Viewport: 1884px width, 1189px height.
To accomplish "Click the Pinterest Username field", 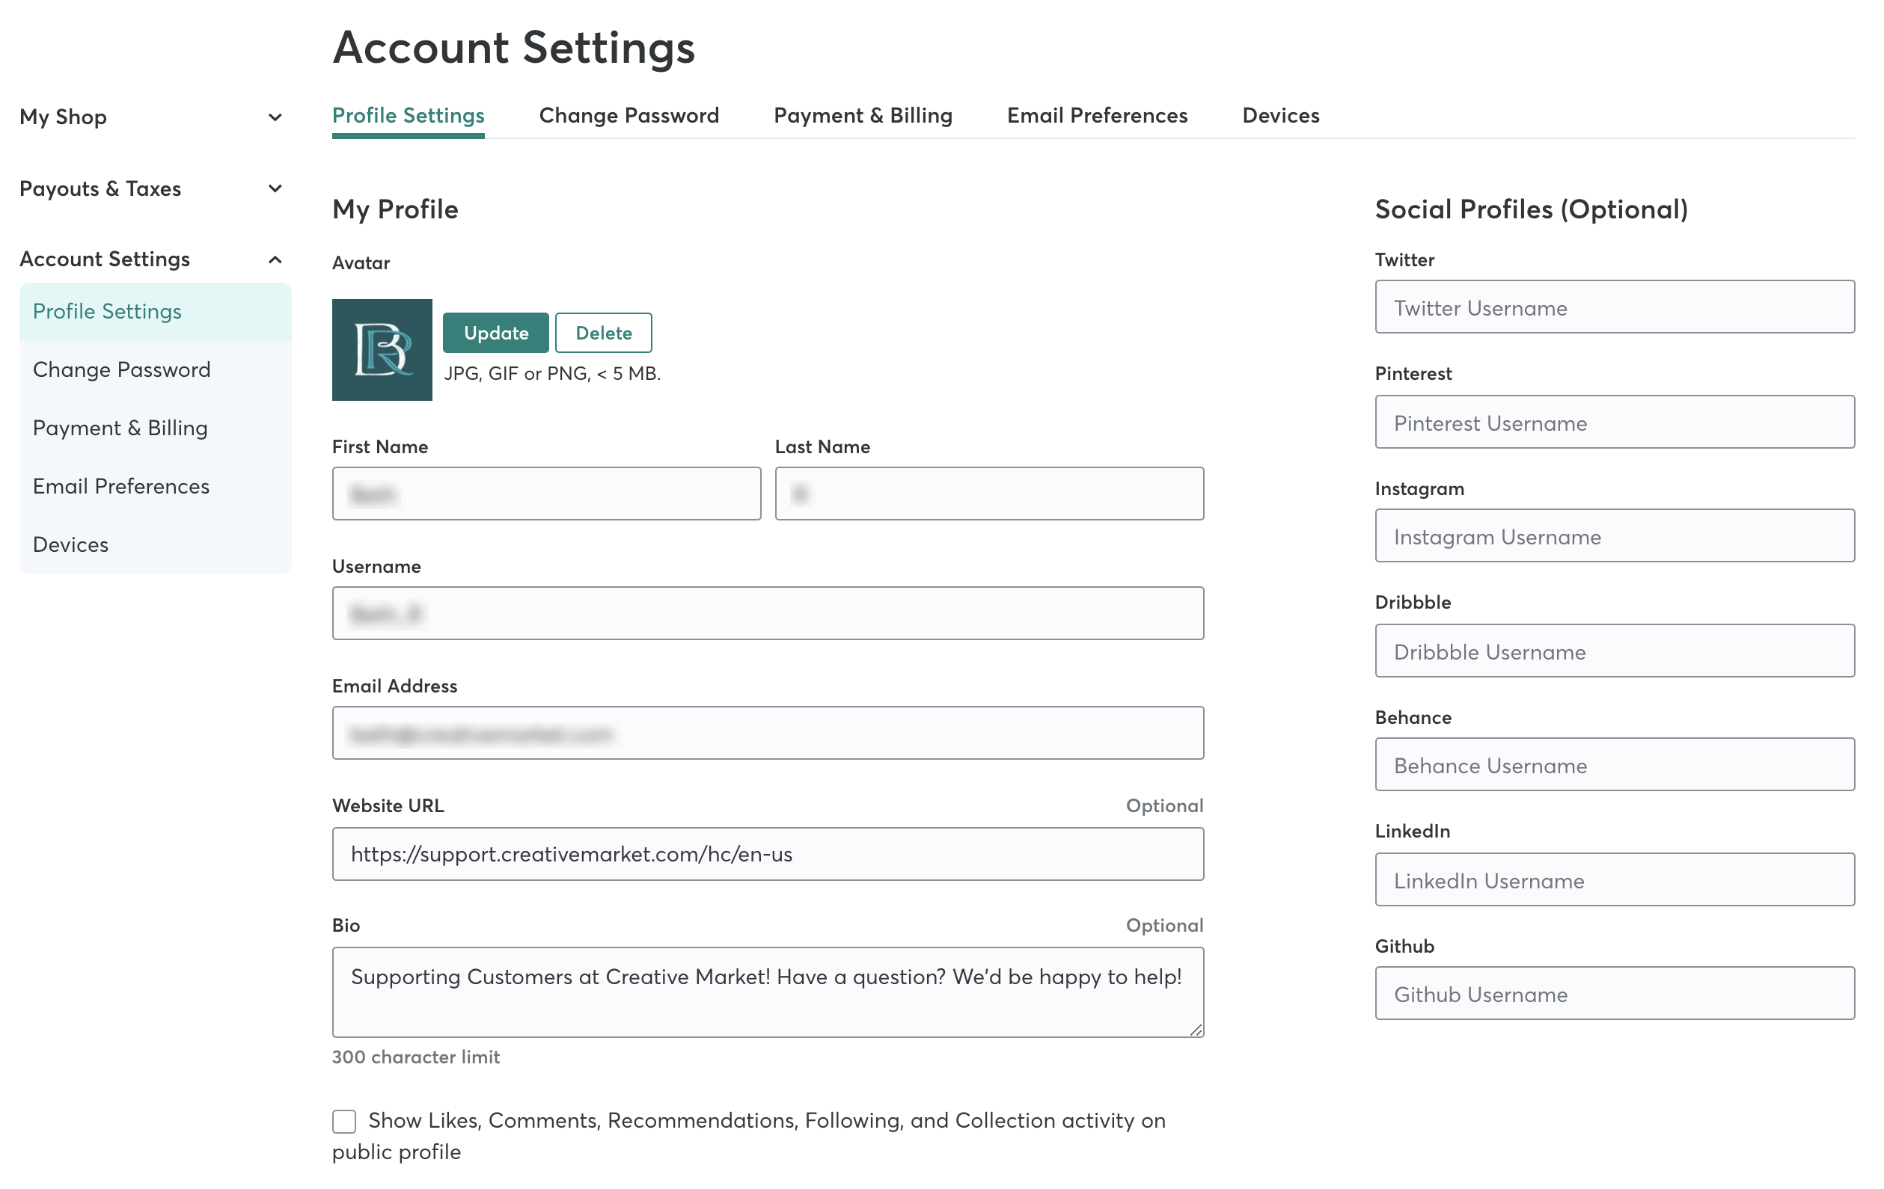I will pos(1613,422).
